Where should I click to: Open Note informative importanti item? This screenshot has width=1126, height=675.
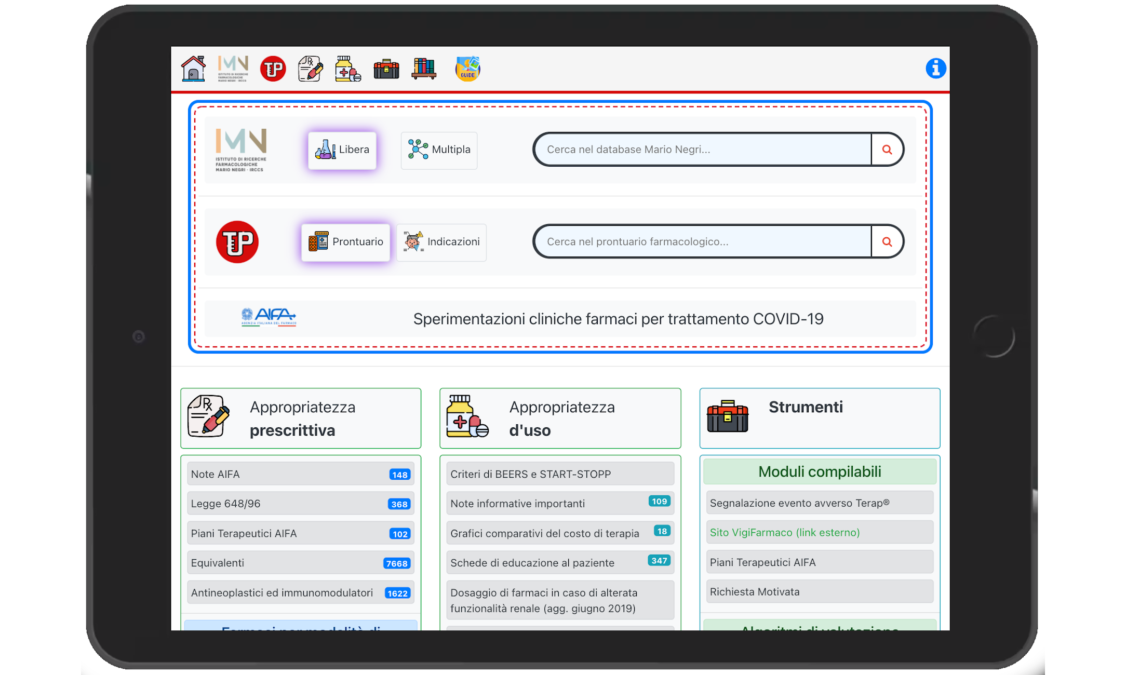tap(560, 504)
